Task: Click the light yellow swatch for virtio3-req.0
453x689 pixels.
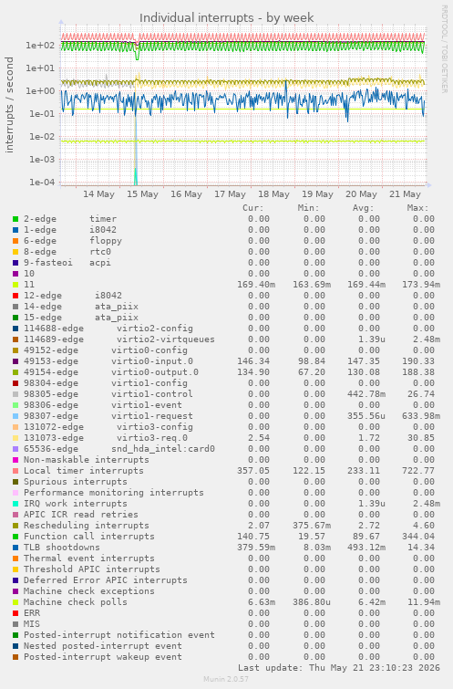Action: (15, 438)
